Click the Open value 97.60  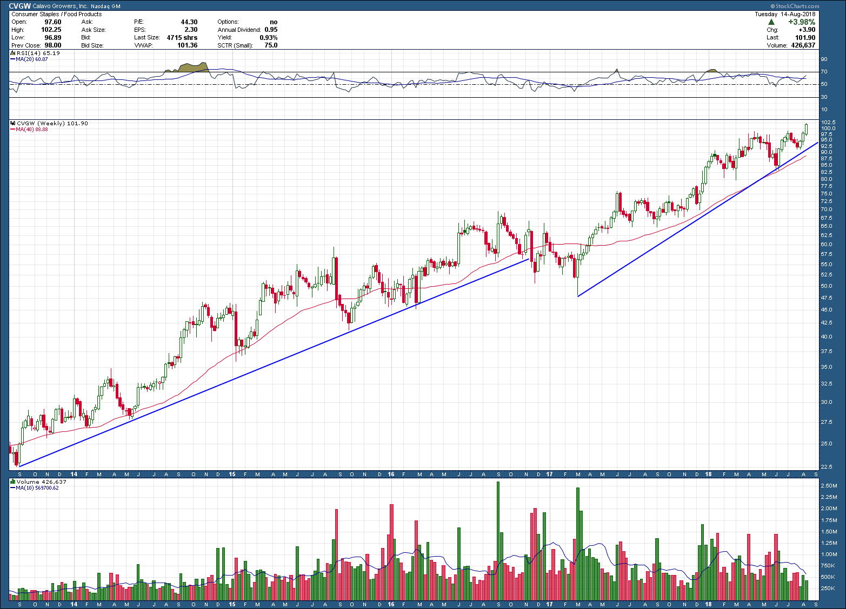coord(53,22)
